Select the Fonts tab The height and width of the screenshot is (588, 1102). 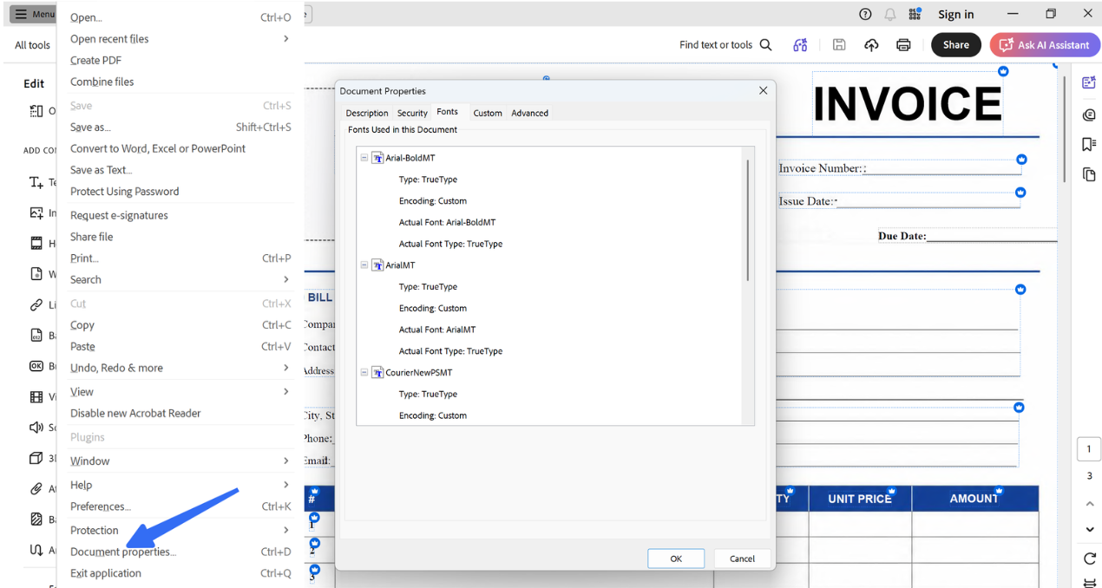click(x=448, y=112)
